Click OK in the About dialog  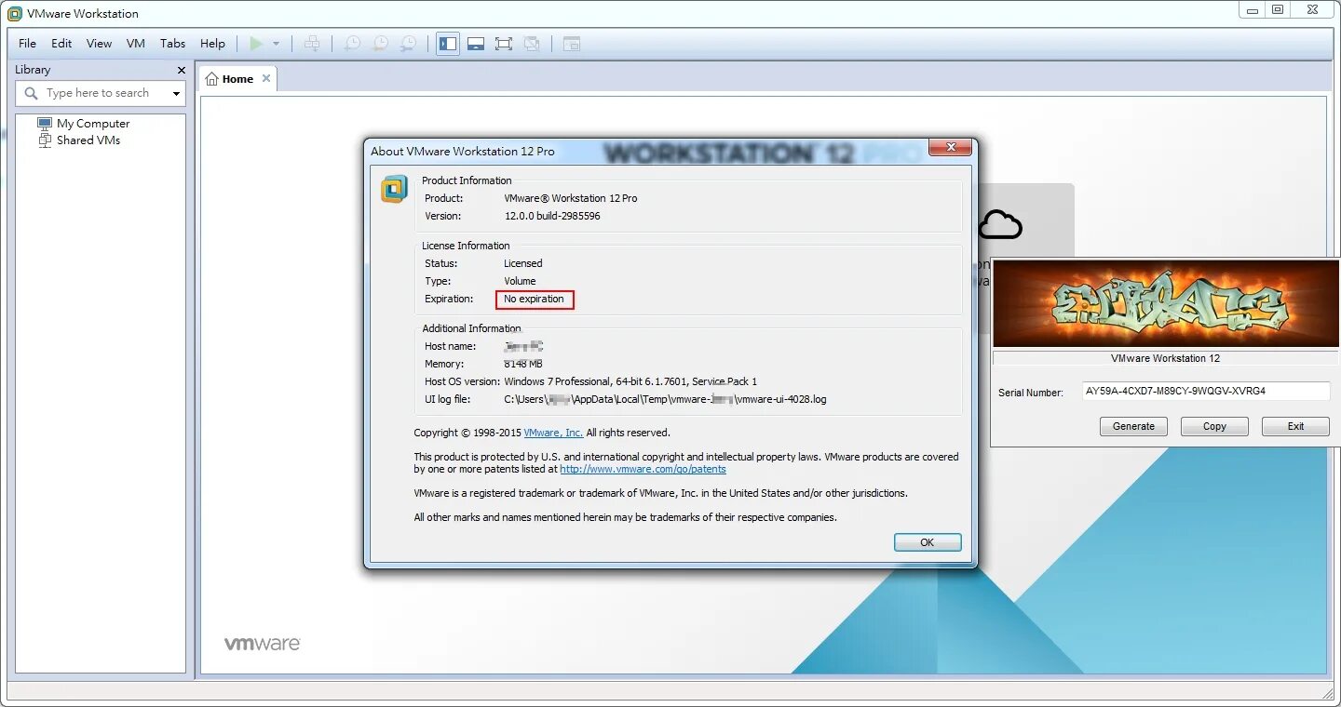928,542
